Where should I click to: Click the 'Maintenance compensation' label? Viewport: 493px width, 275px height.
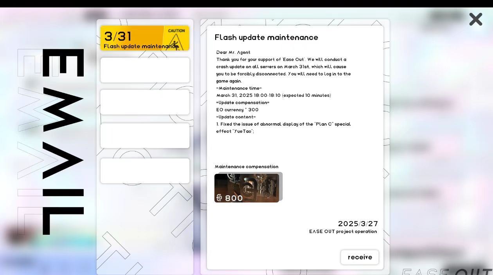pos(246,167)
